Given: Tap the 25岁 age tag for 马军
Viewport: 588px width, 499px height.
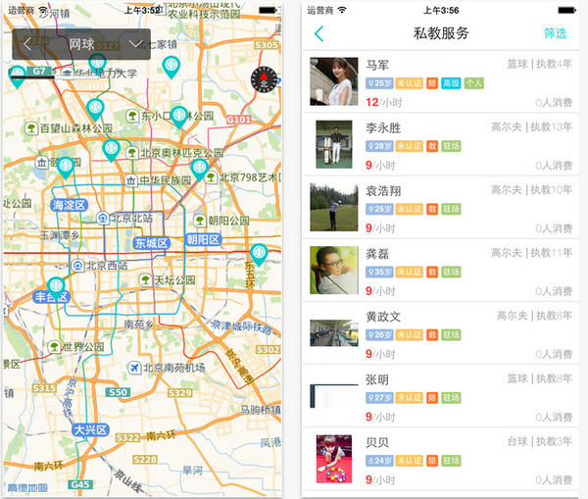Looking at the screenshot, I should point(379,83).
